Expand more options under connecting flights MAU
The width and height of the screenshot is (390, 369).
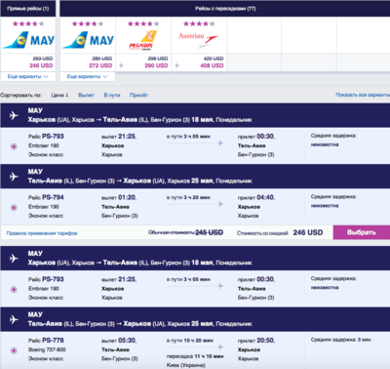pyautogui.click(x=88, y=77)
